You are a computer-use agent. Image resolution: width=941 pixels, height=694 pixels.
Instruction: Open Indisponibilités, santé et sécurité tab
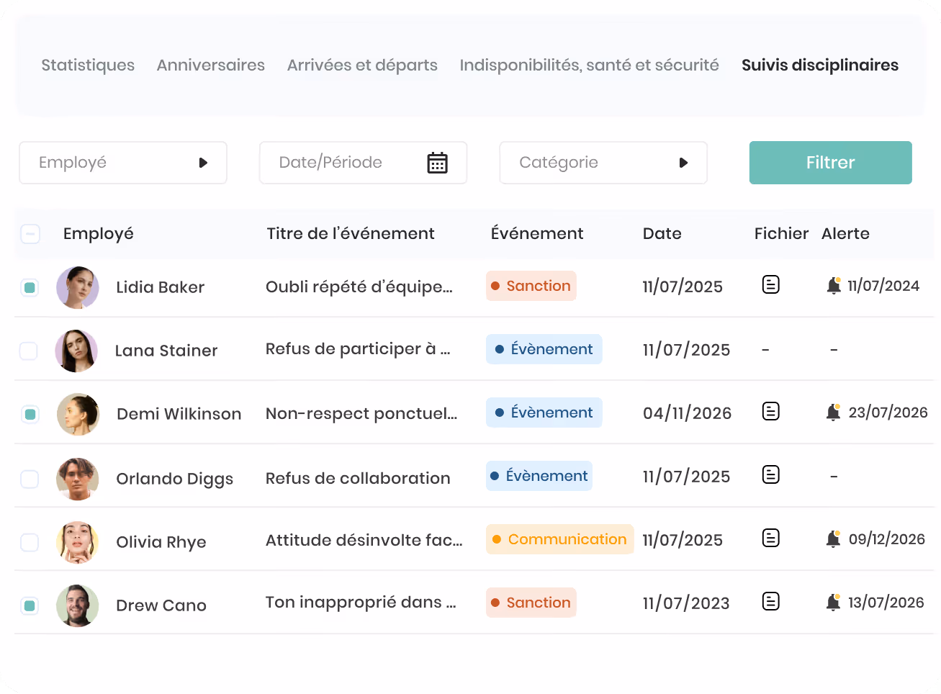coord(590,66)
